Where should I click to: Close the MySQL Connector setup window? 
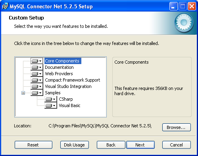[192, 6]
